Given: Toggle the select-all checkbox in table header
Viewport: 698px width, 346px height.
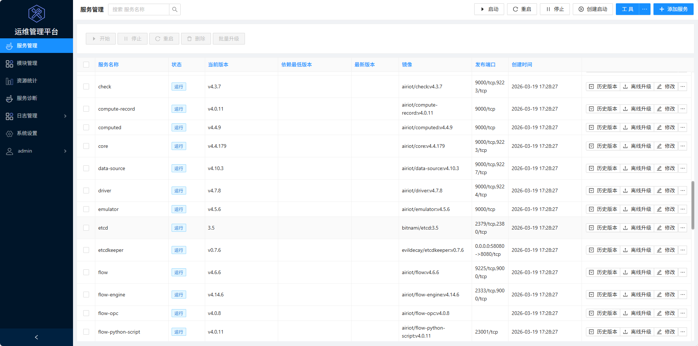Looking at the screenshot, I should [86, 64].
